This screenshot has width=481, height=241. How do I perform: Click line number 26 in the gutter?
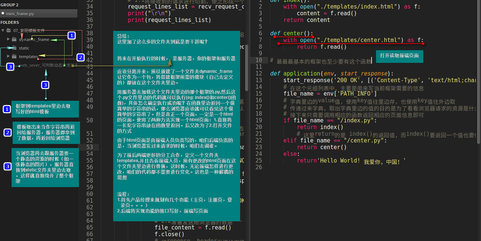click(259, 167)
